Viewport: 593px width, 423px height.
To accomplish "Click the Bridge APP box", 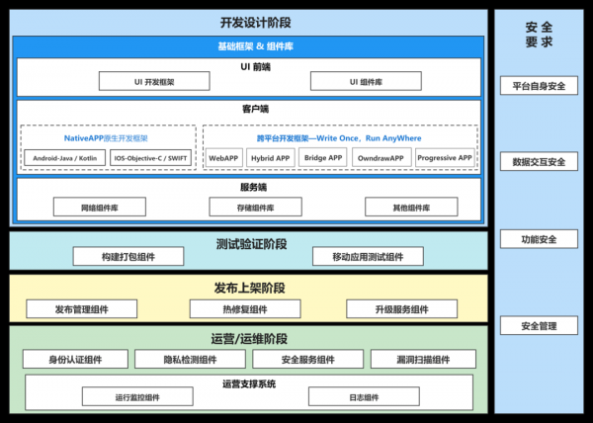I will click(324, 157).
